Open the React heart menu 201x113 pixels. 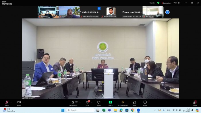click(98, 103)
